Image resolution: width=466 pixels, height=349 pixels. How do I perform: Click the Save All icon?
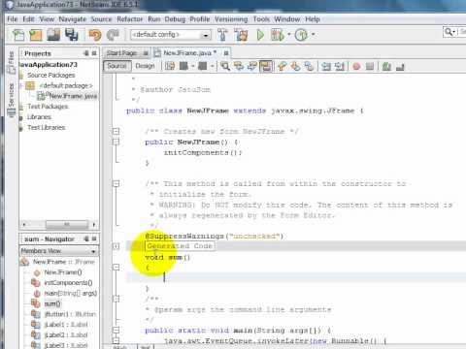tap(72, 35)
